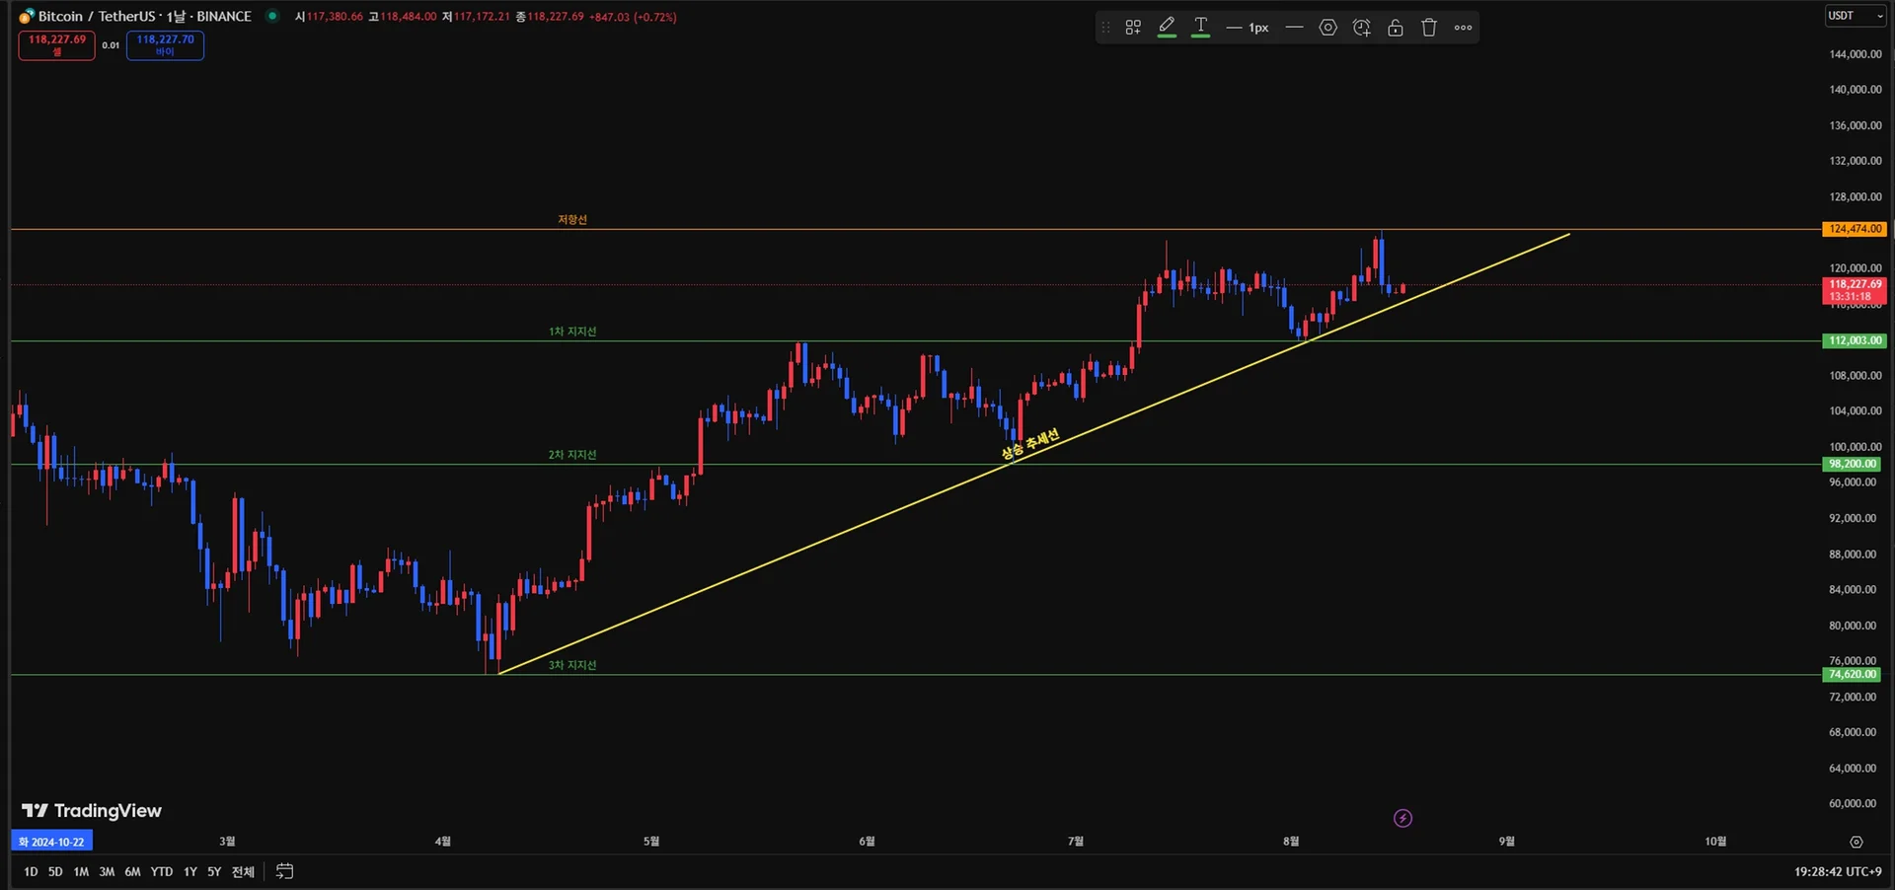
Task: Open go-to-date calendar icon
Action: click(x=284, y=871)
